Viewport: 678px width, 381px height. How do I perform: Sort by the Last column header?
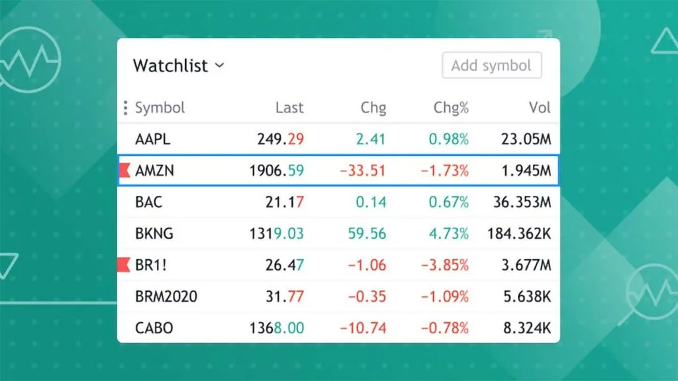tap(289, 108)
